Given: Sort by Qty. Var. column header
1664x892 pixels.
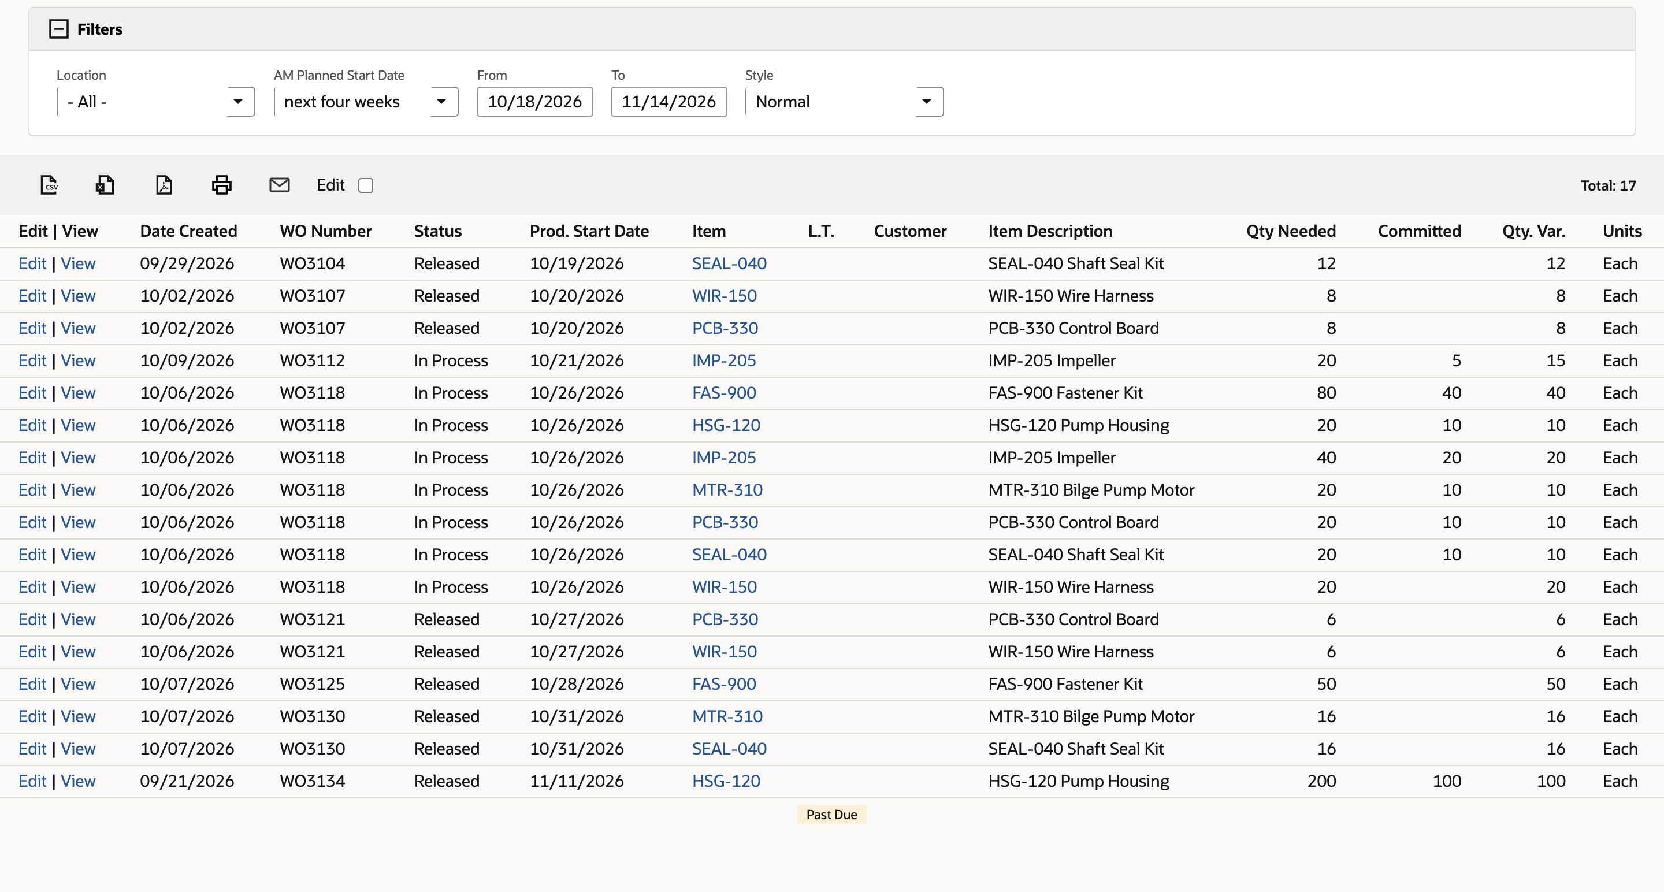Looking at the screenshot, I should (1533, 231).
